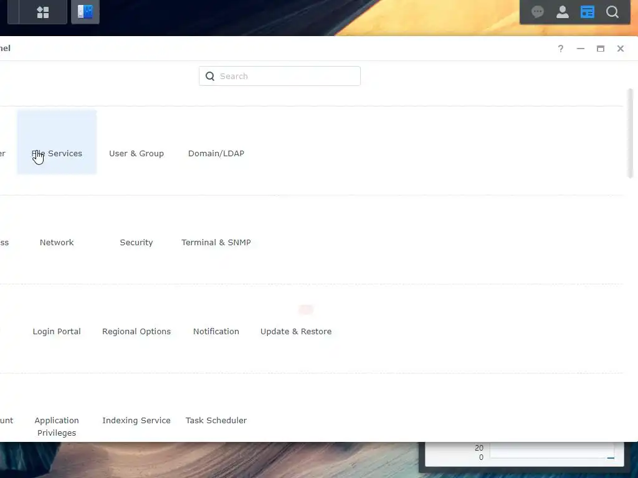Click the Control Panel vertical scrollbar

coord(631,133)
